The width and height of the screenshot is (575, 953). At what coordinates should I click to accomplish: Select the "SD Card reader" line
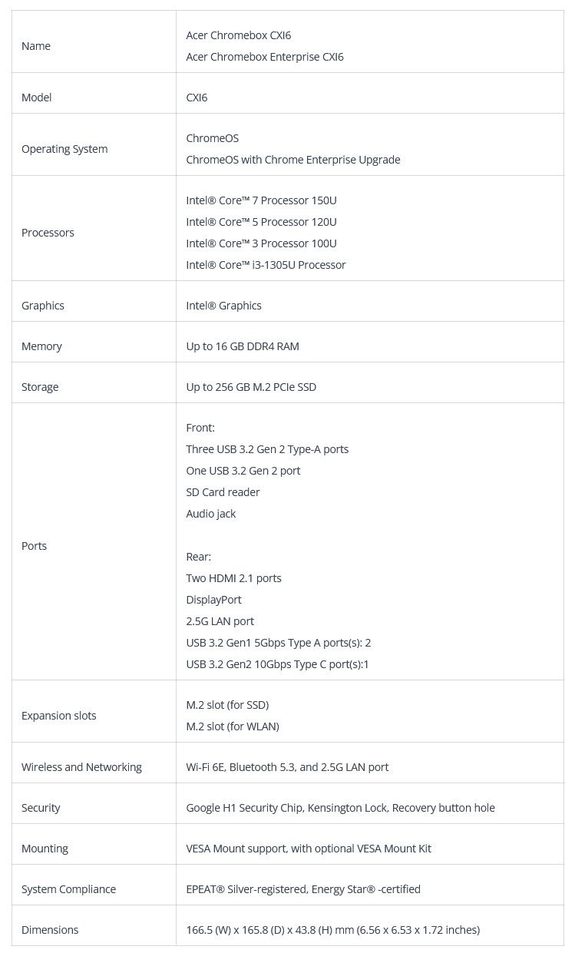223,492
